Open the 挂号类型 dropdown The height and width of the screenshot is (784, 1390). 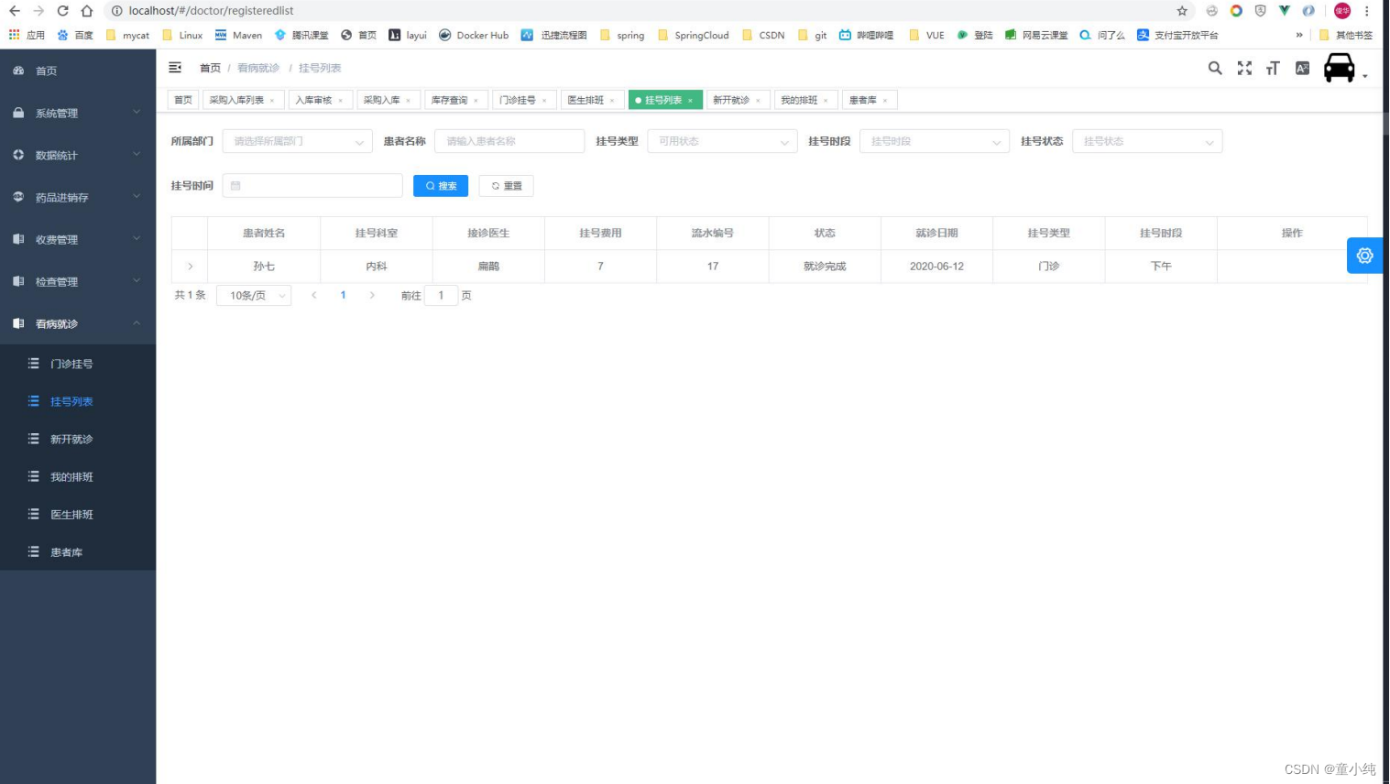point(722,141)
